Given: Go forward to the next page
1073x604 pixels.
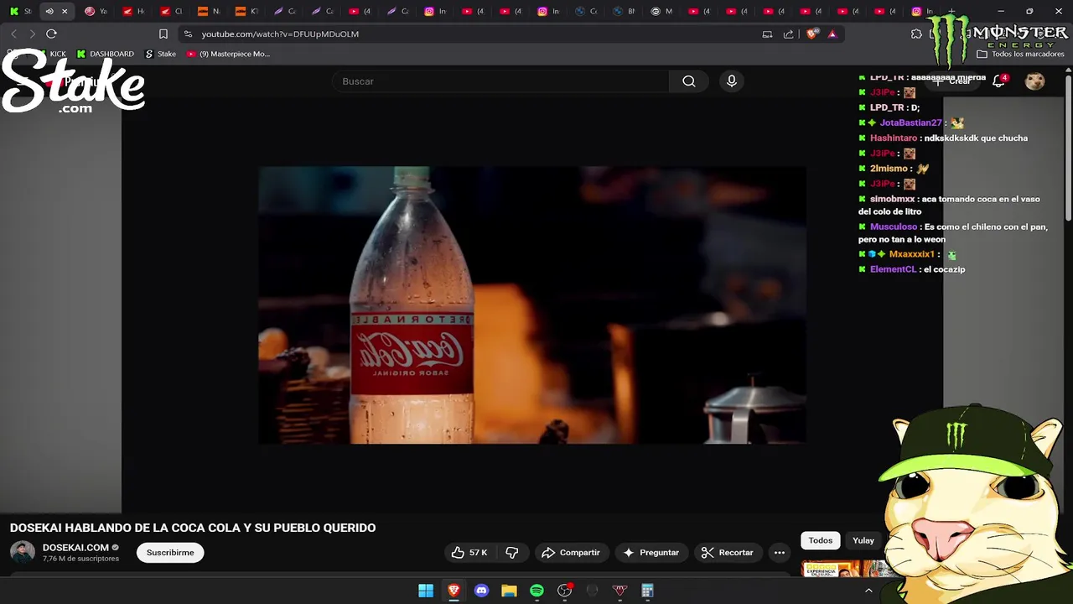Looking at the screenshot, I should click(x=33, y=34).
